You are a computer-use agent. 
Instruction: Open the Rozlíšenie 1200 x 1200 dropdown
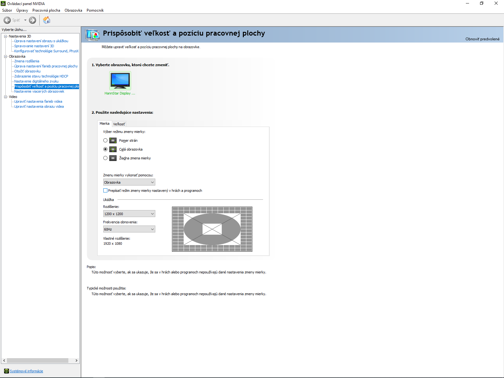point(129,214)
